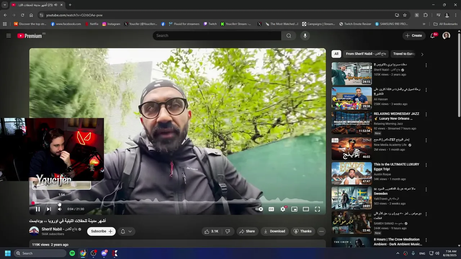The height and width of the screenshot is (259, 461).
Task: Toggle closed captions CC
Action: (x=271, y=209)
